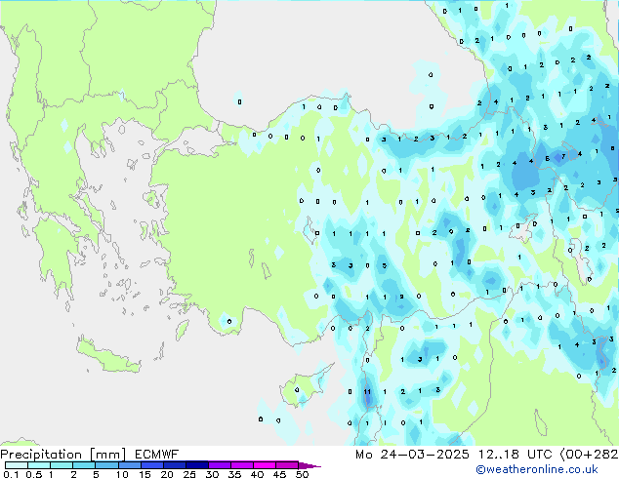
Task: Click the legend's over-50 arrow tip
Action: point(309,465)
